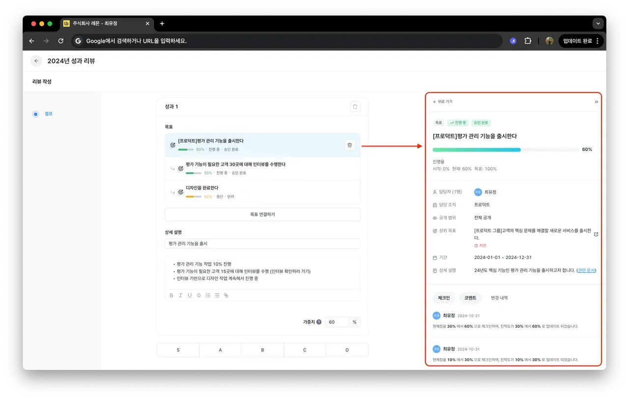This screenshot has height=400, width=629.
Task: Apply underline formatting in the description editor
Action: pyautogui.click(x=190, y=295)
